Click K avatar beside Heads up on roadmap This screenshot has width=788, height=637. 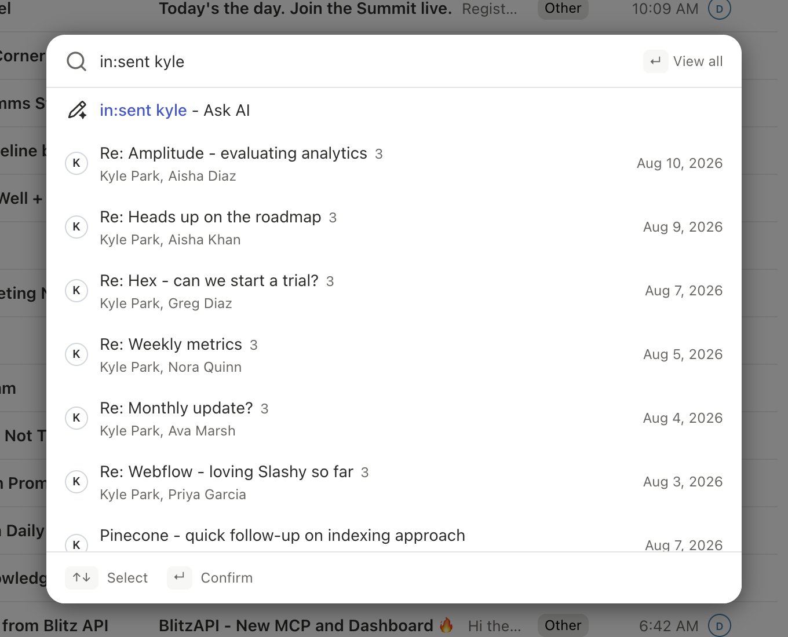76,227
